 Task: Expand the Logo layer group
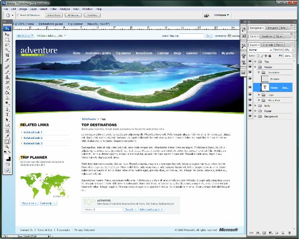(259, 95)
